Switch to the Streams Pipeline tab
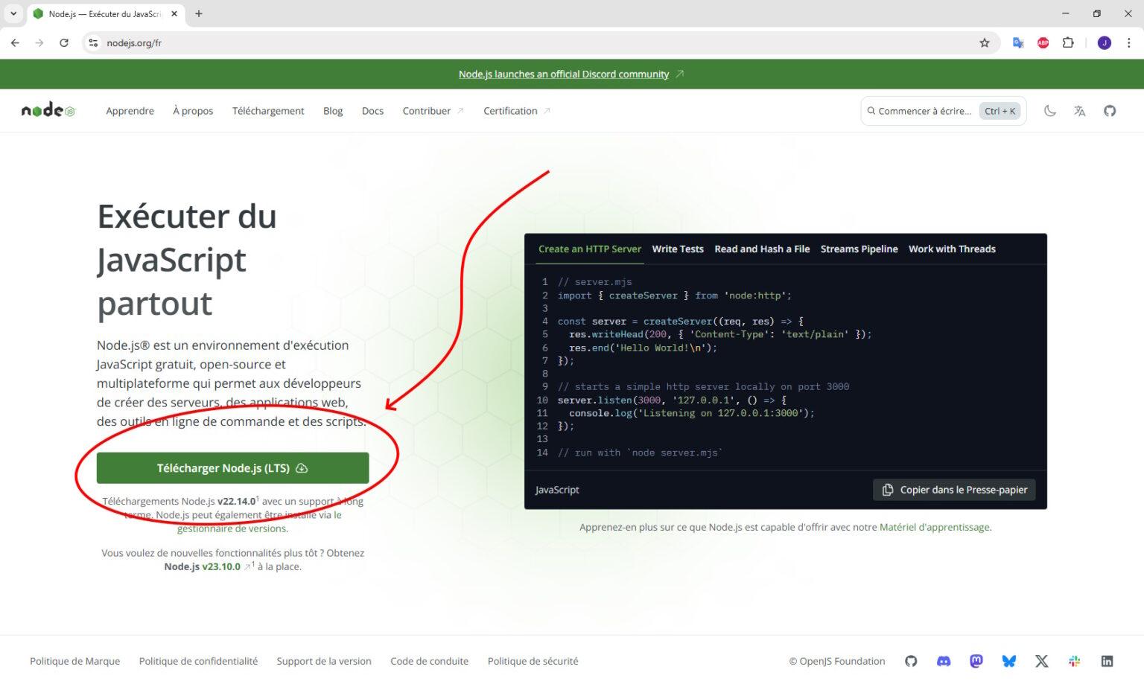The height and width of the screenshot is (687, 1144). pyautogui.click(x=859, y=249)
